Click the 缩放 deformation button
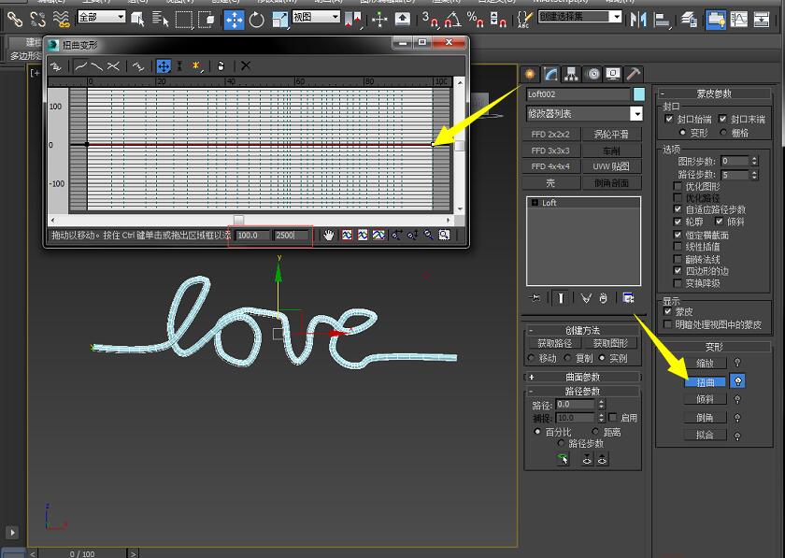Image resolution: width=785 pixels, height=558 pixels. [705, 363]
